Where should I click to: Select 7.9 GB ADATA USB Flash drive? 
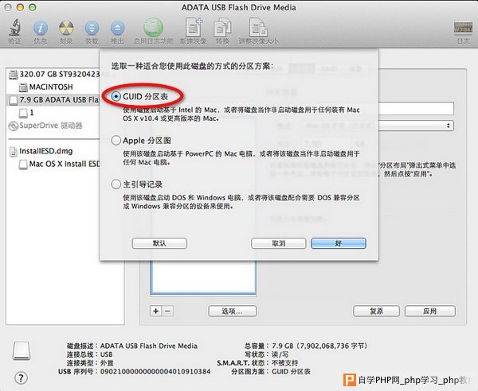(x=54, y=99)
